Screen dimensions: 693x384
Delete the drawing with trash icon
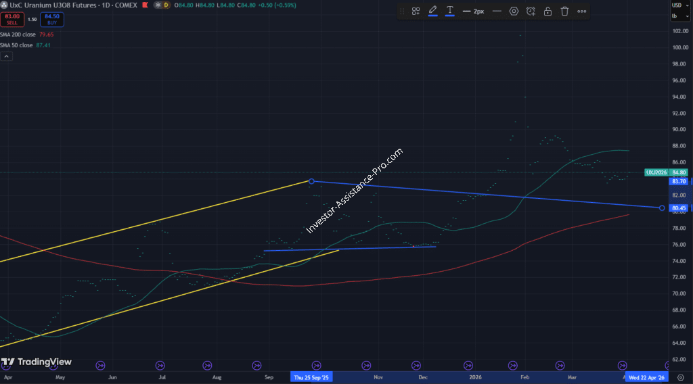click(564, 11)
